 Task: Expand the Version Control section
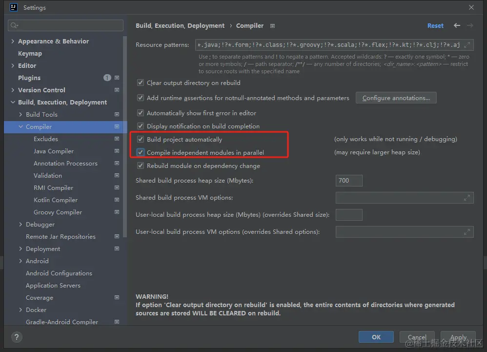(13, 90)
